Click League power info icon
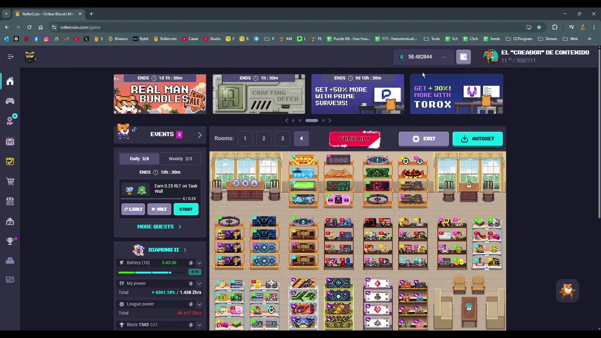The image size is (601, 338). point(191,304)
